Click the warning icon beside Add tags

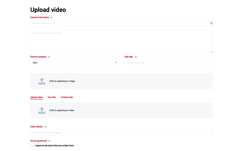click(136, 57)
